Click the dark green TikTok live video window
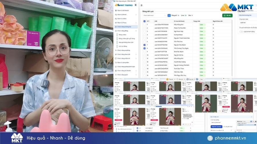Viewport: 257px width, 144px height. click(206, 103)
